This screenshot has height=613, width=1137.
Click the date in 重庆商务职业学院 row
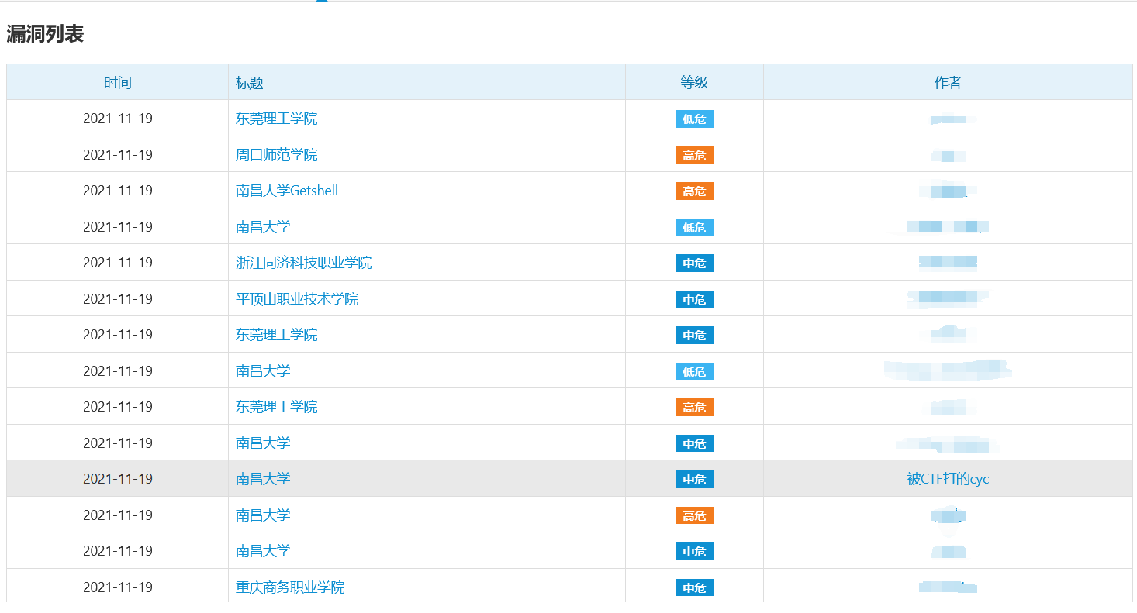tap(118, 587)
